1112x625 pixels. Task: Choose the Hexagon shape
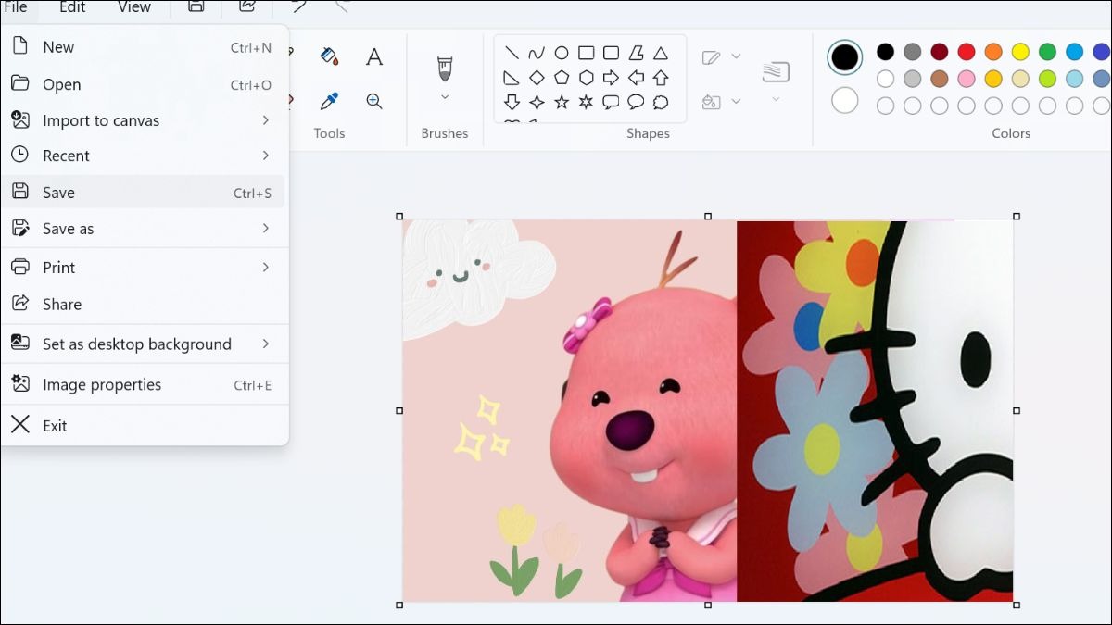[x=587, y=78]
